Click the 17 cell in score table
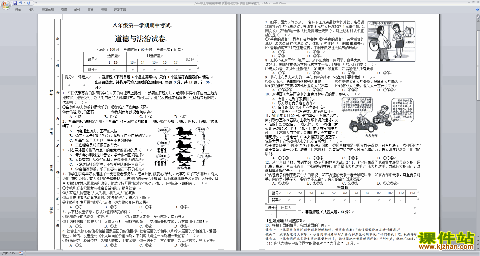The image size is (480, 256). (x=176, y=62)
